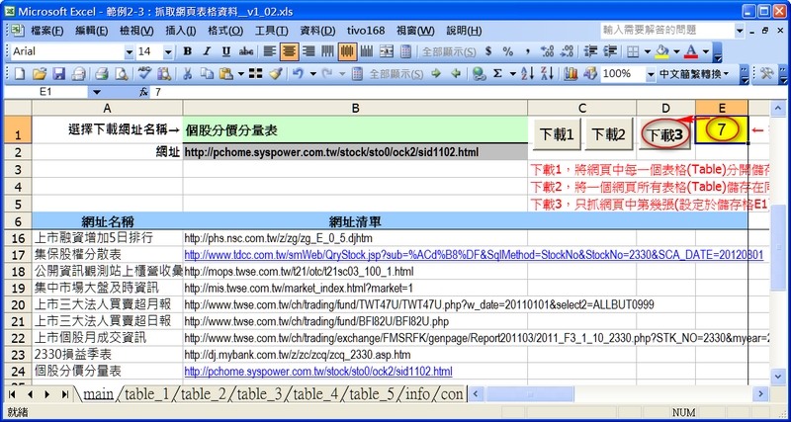Click the 下載1 button
Screen dimensions: 791x422
(x=557, y=134)
